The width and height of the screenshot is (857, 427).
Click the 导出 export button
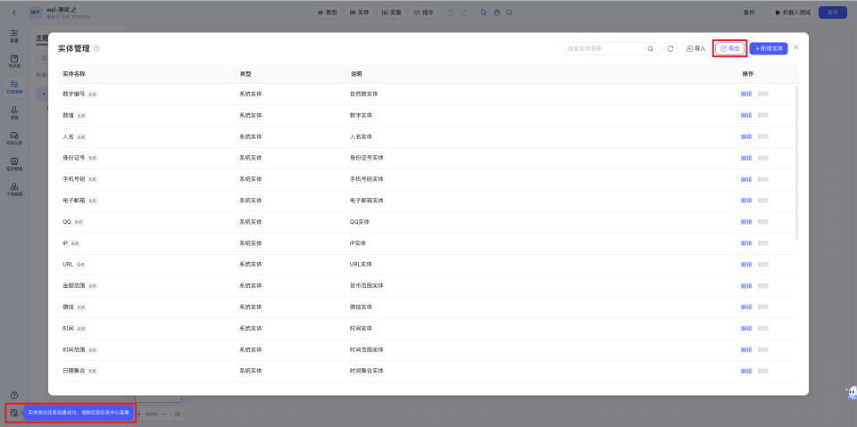click(730, 49)
